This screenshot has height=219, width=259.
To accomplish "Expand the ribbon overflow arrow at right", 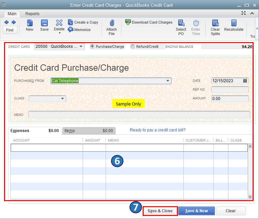I will click(x=257, y=29).
